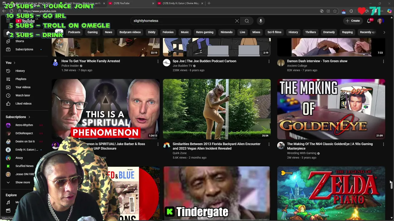This screenshot has width=394, height=221.
Task: Select the Gaming filter chip
Action: [x=92, y=32]
